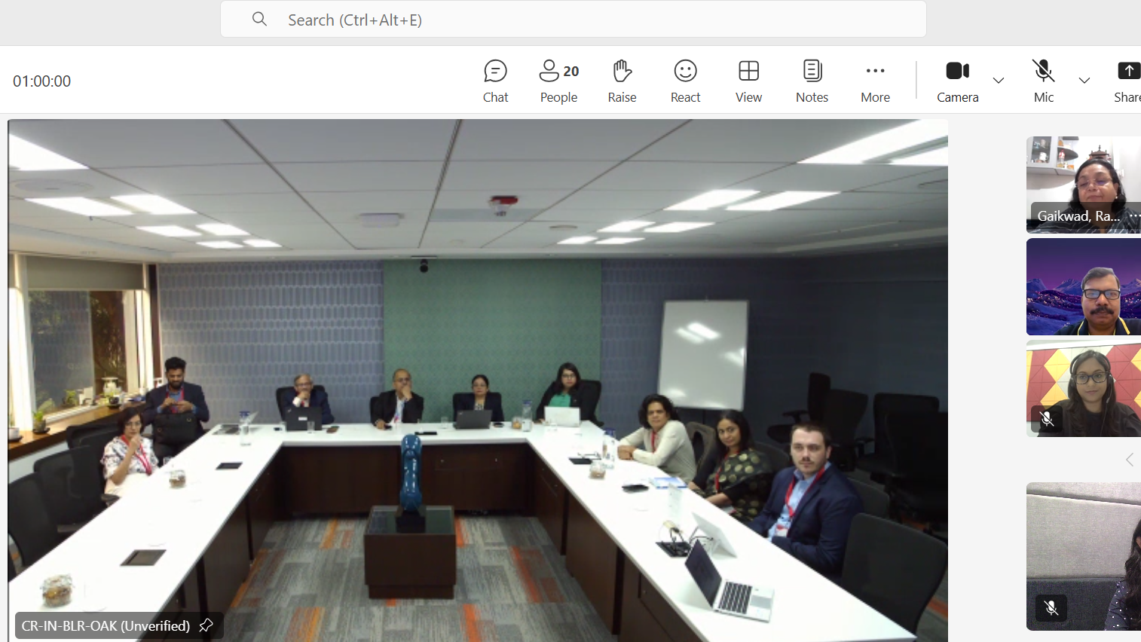Select the participant with mountain background
Screen dimensions: 1141x642
(1084, 287)
